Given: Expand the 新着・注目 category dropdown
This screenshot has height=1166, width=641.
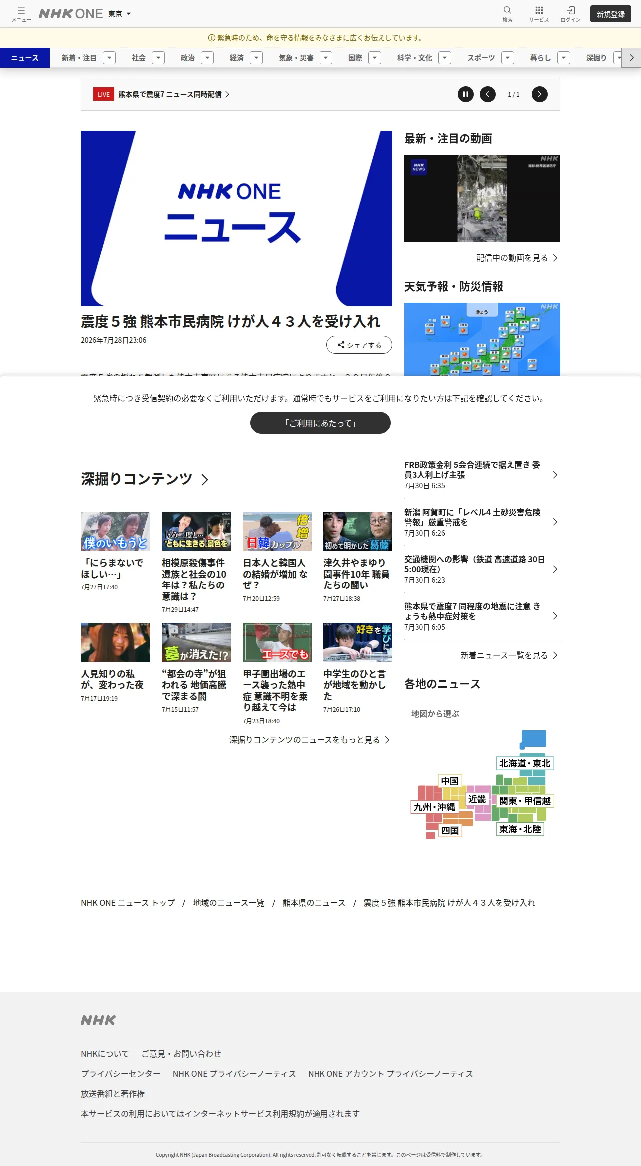Looking at the screenshot, I should click(x=109, y=58).
